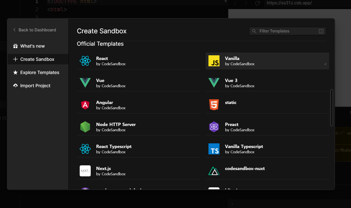This screenshot has height=208, width=351.
Task: Click the Vue template logo
Action: point(85,83)
